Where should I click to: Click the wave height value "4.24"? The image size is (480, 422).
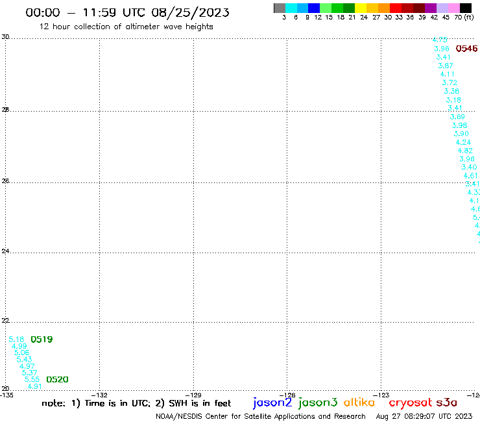click(x=463, y=142)
